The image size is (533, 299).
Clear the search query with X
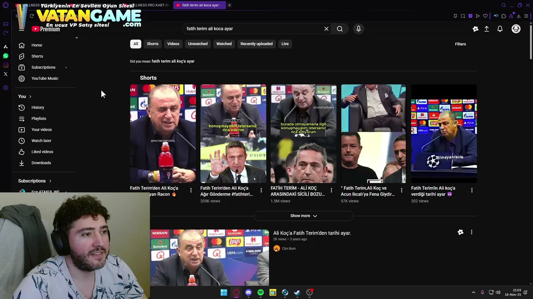click(326, 29)
